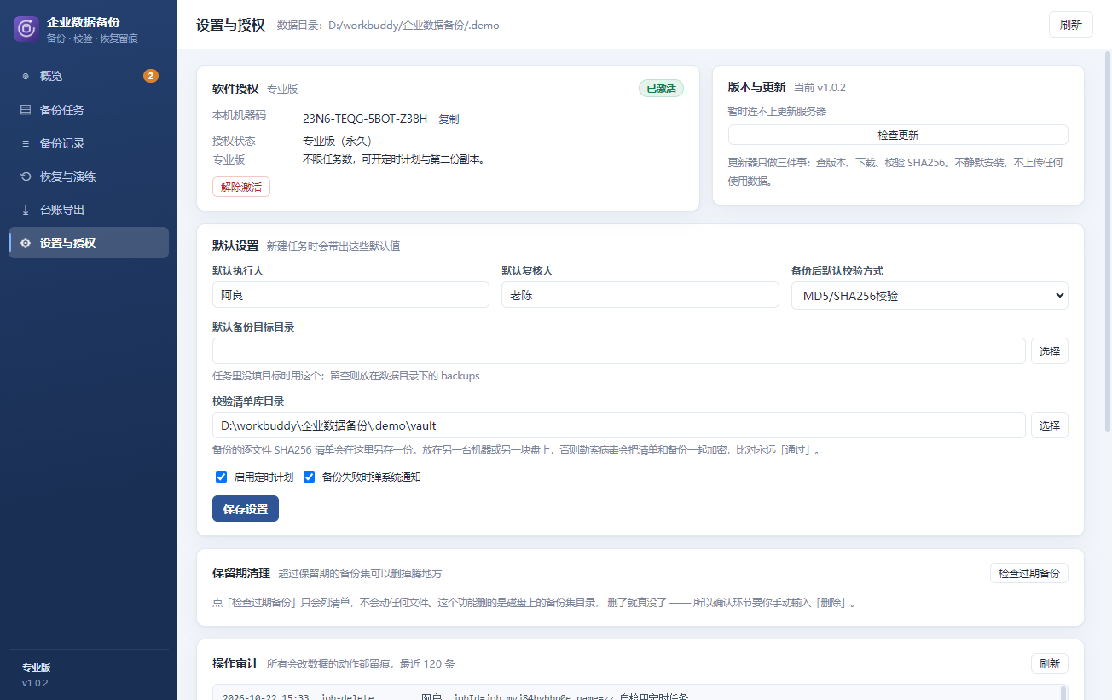Open 概览 in the sidebar
Image resolution: width=1112 pixels, height=700 pixels.
[89, 76]
